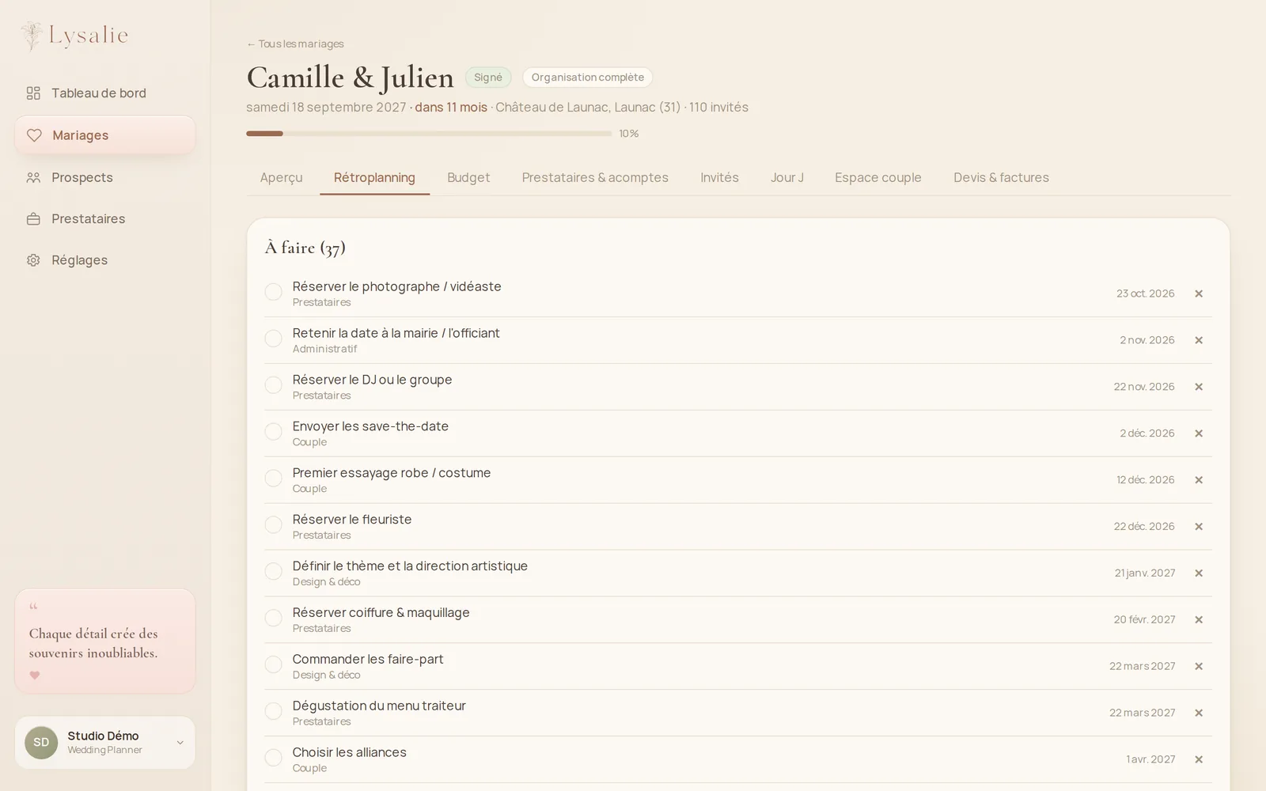Delete the 'Commander les faire-part' task
1266x791 pixels.
click(1199, 667)
